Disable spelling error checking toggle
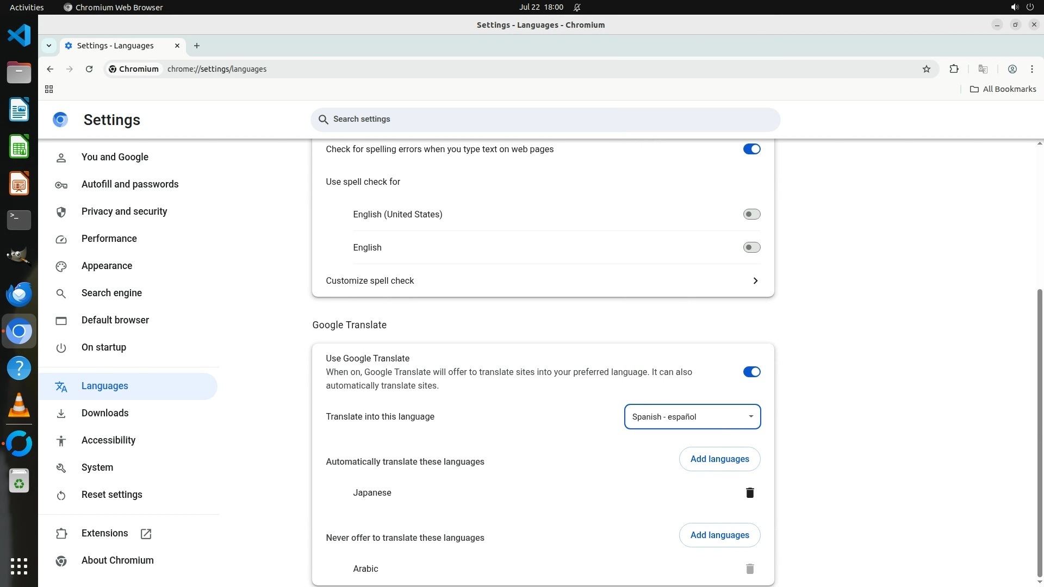Viewport: 1044px width, 587px height. [x=751, y=149]
